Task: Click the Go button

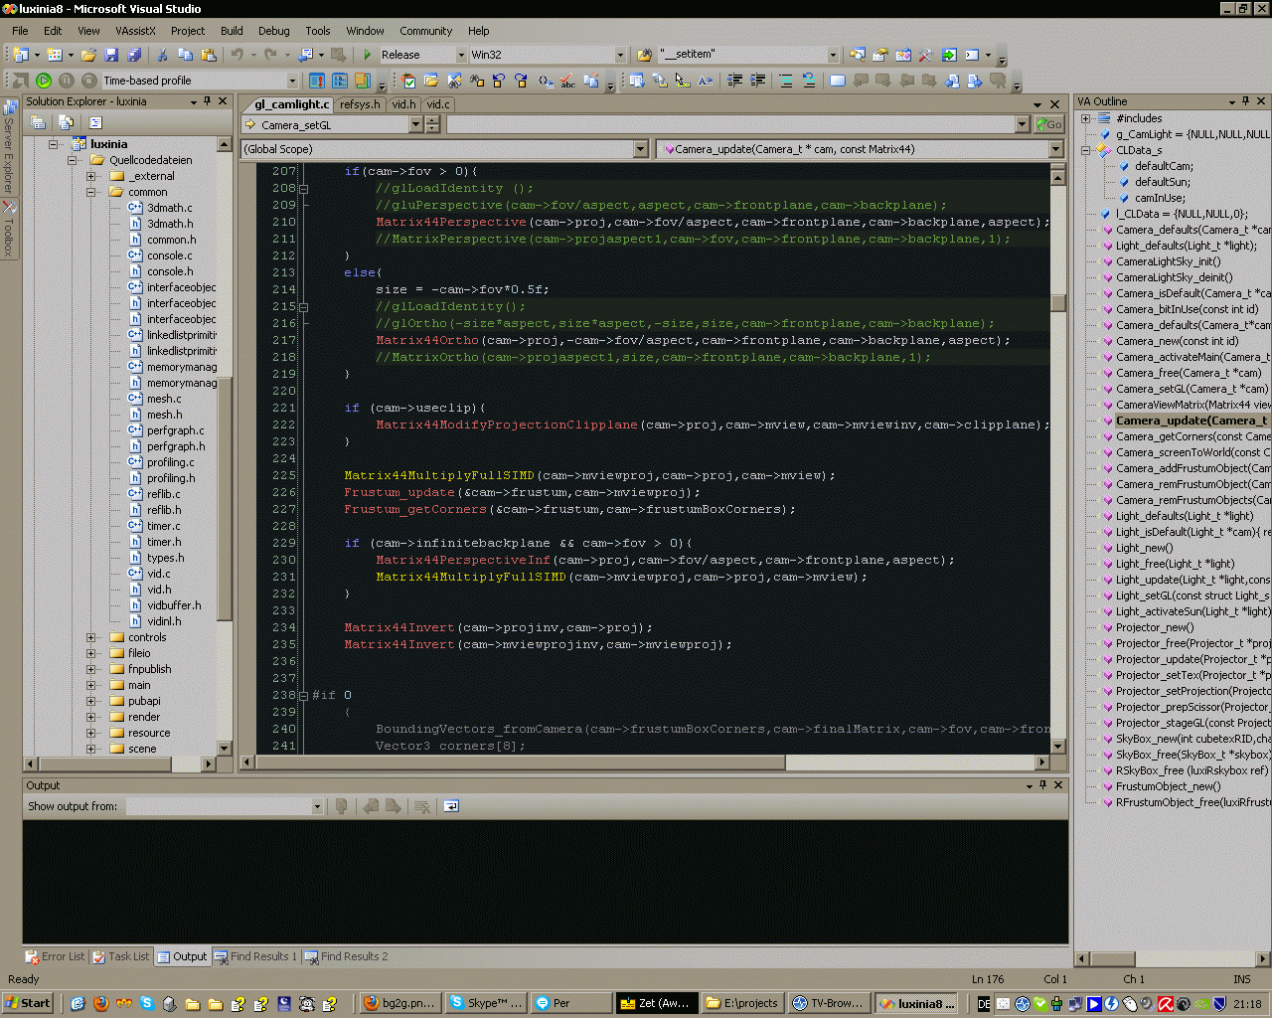Action: (x=1048, y=124)
